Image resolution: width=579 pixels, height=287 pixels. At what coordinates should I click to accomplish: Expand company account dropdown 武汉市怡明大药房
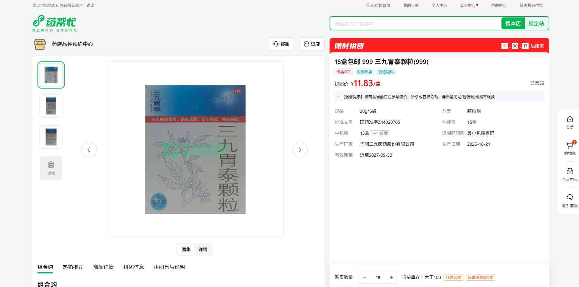coord(58,5)
